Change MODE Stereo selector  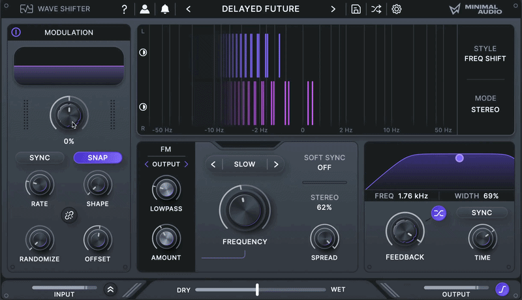(485, 104)
